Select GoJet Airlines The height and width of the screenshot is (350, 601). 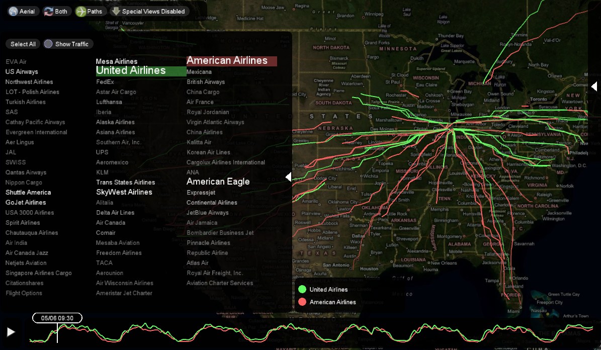coord(26,203)
